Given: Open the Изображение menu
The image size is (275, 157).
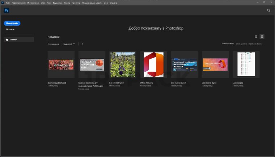Looking at the screenshot, I should tap(33, 3).
